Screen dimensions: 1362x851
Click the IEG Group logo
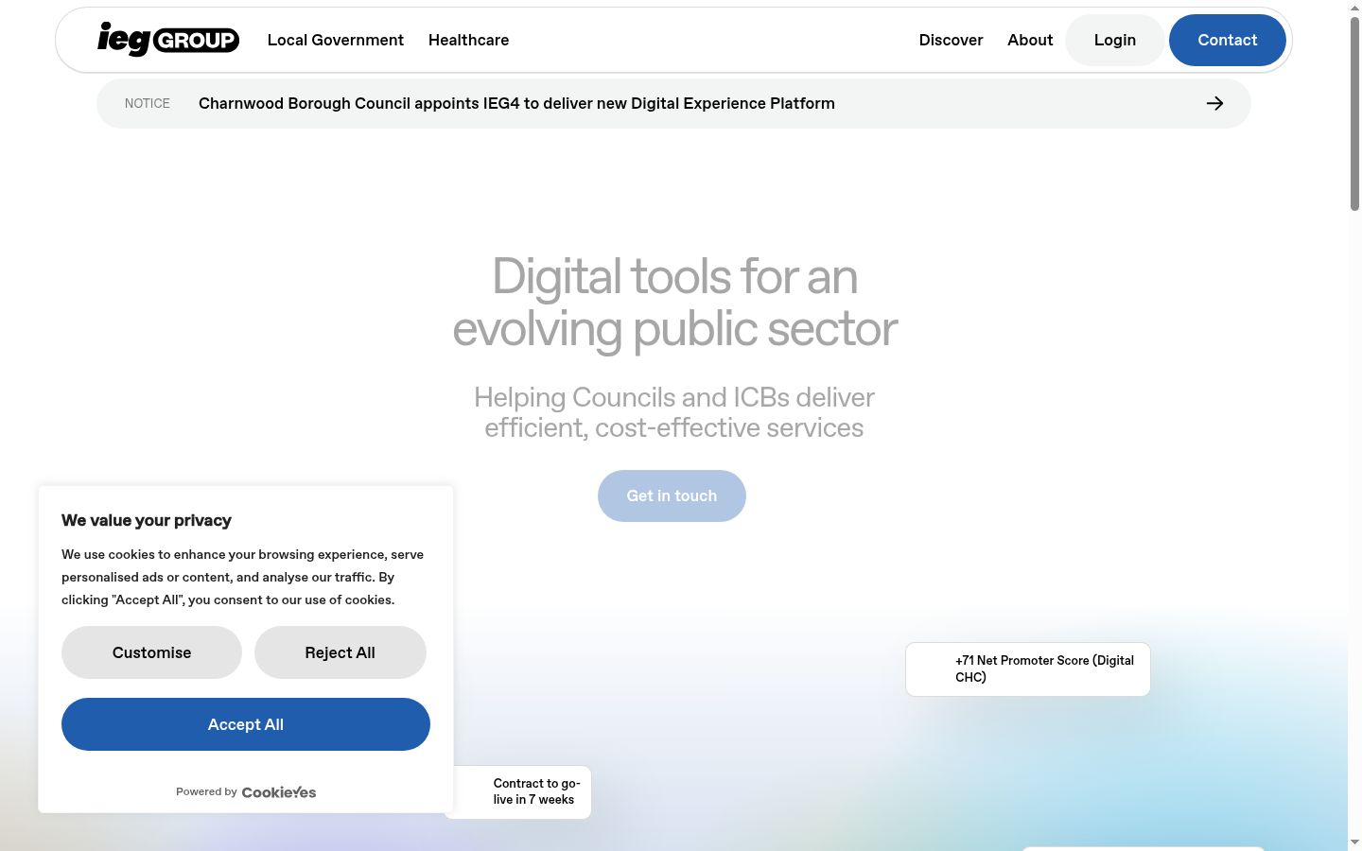[x=168, y=40]
